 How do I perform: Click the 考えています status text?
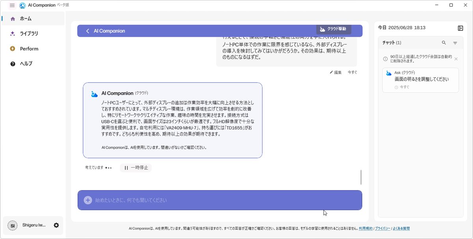pos(94,168)
